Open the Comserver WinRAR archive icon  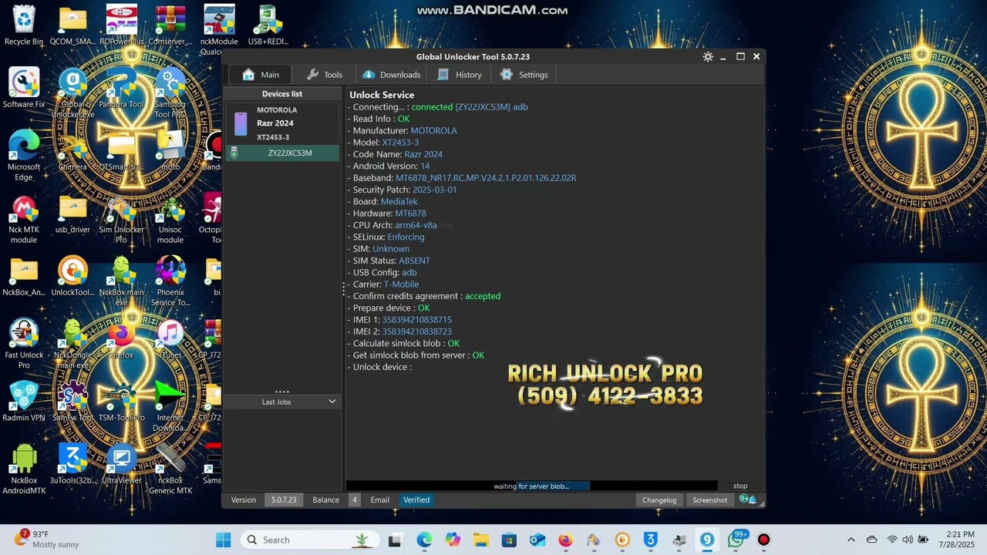coord(170,25)
